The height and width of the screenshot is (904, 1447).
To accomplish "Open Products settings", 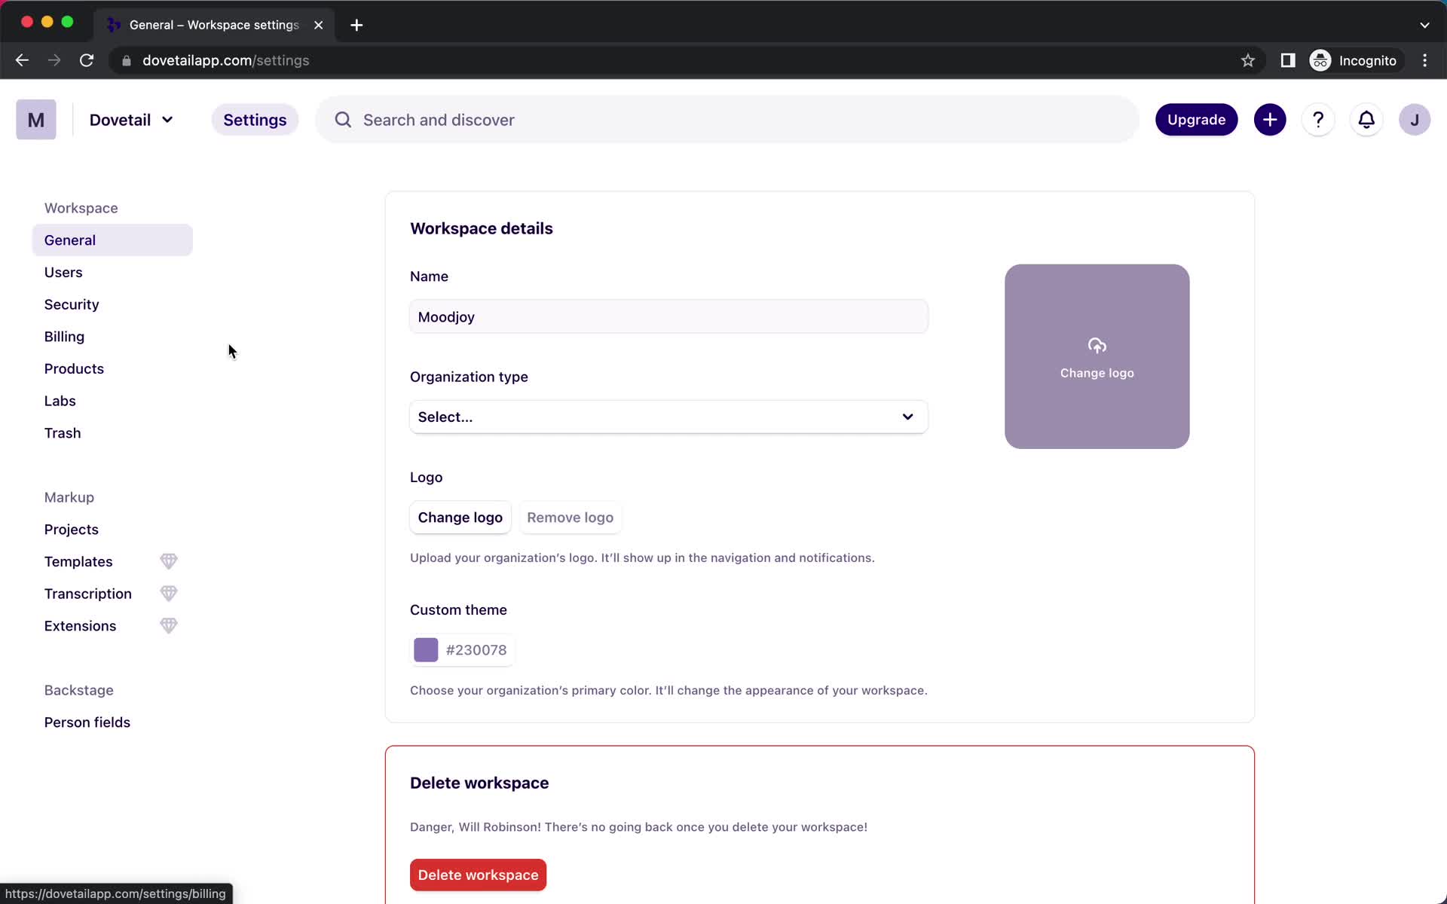I will point(74,369).
